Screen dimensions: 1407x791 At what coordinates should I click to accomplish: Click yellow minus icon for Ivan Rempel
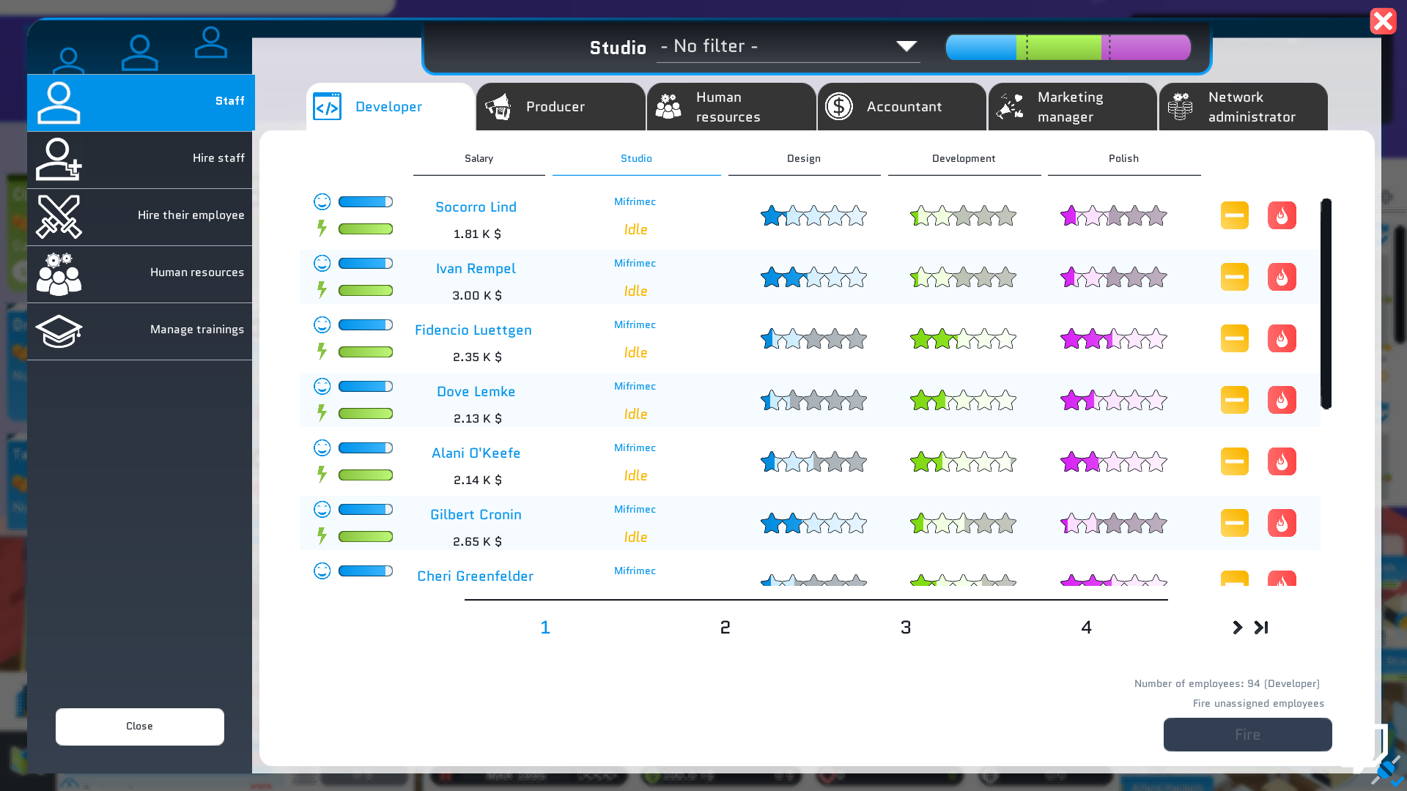click(x=1234, y=277)
